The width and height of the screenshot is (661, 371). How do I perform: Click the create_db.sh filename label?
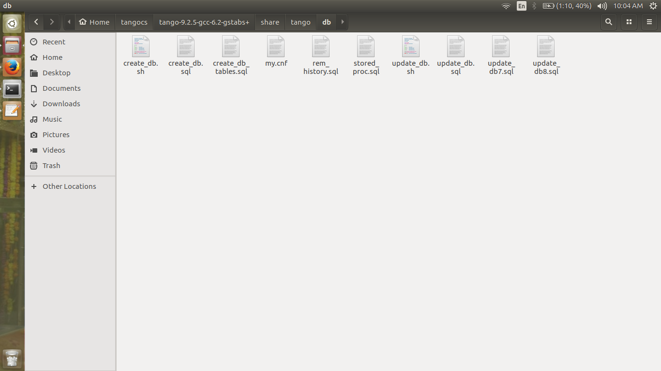click(141, 67)
